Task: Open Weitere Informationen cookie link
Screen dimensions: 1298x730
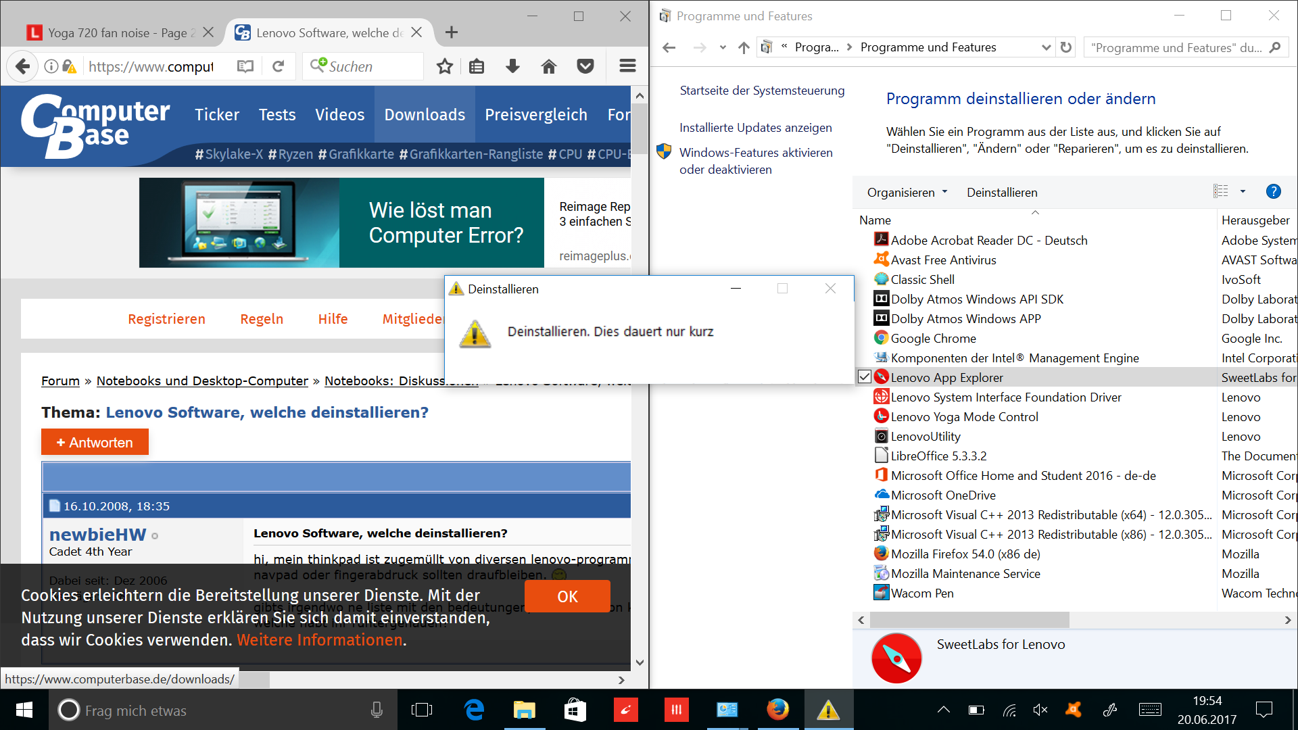Action: (320, 639)
